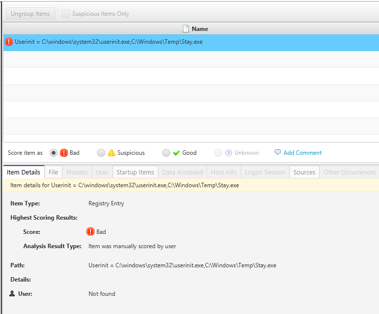Click the red Bad icon in the Userinit row
379x314 pixels.
9,42
